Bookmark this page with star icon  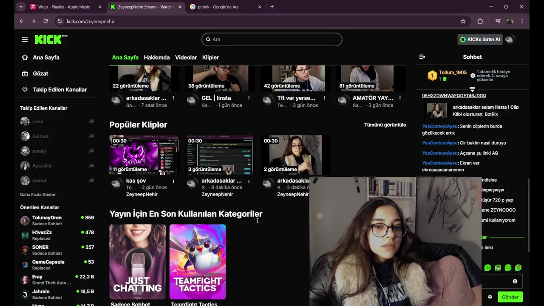(x=463, y=21)
